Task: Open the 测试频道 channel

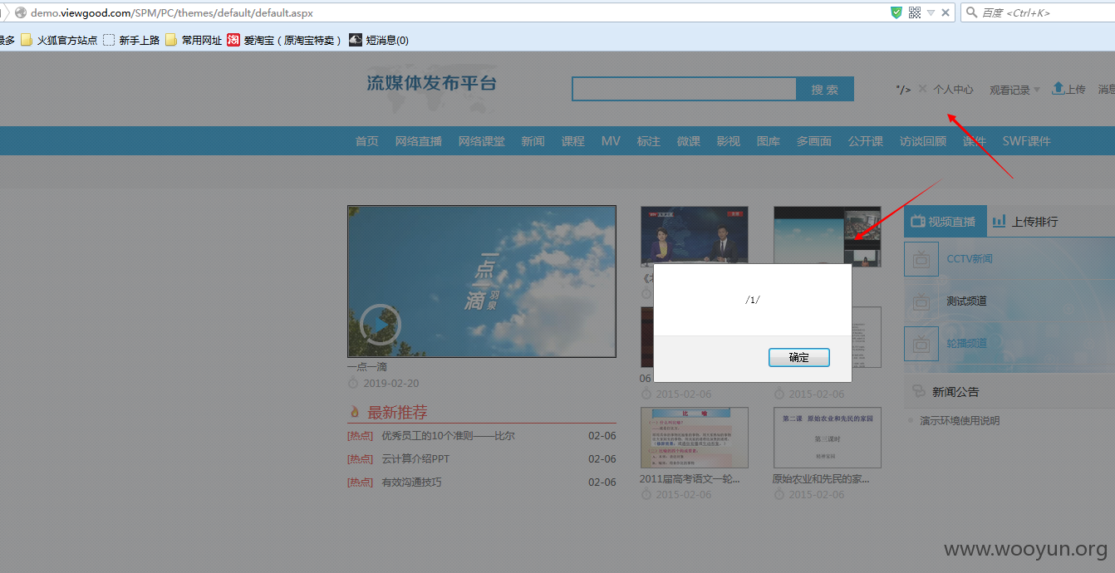Action: click(967, 301)
